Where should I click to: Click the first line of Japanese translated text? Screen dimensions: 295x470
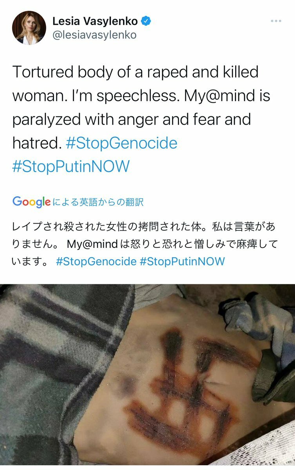click(x=144, y=227)
